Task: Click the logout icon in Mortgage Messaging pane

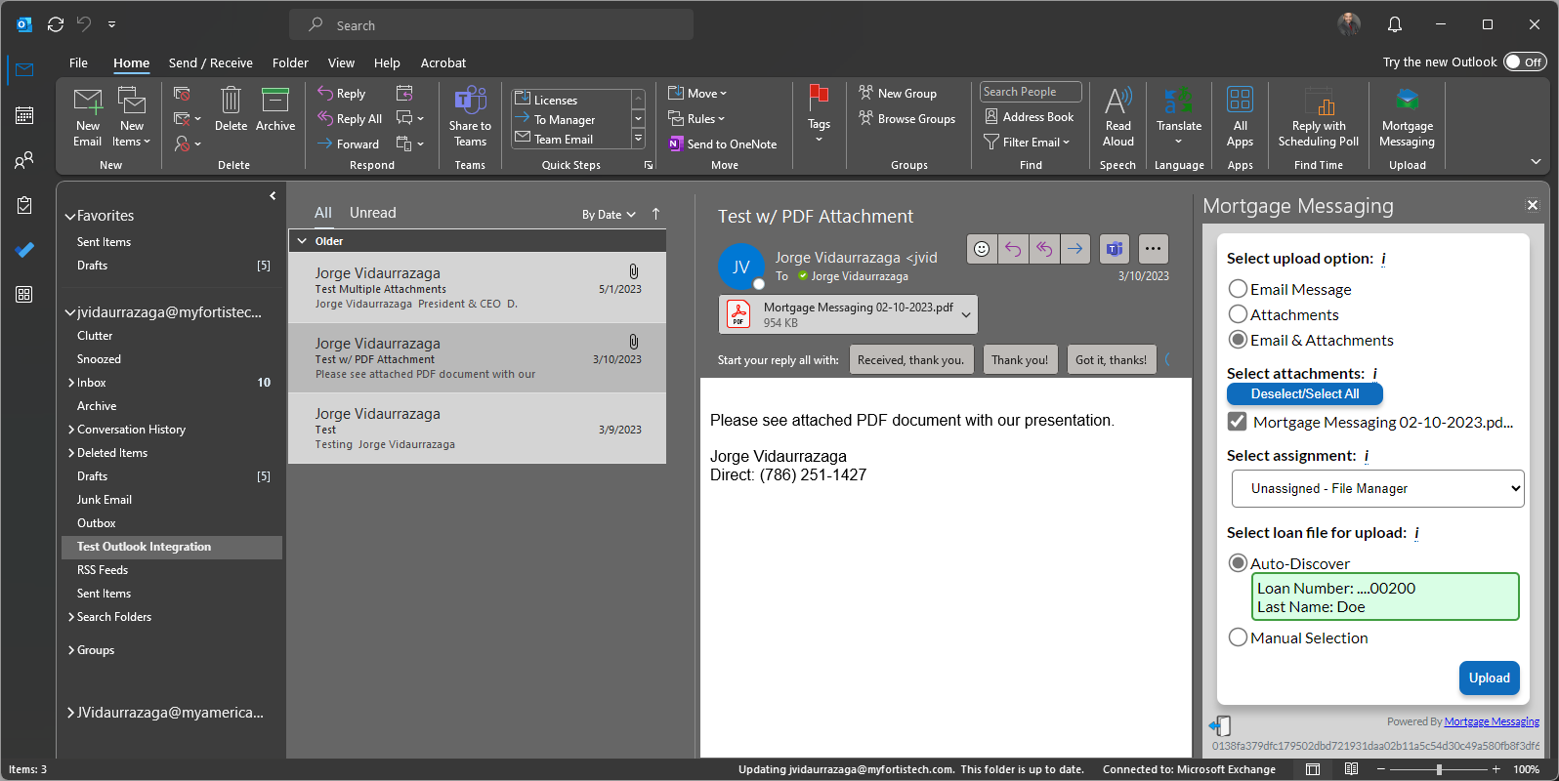Action: [1220, 725]
